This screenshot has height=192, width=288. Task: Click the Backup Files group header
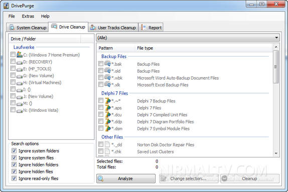(x=114, y=57)
